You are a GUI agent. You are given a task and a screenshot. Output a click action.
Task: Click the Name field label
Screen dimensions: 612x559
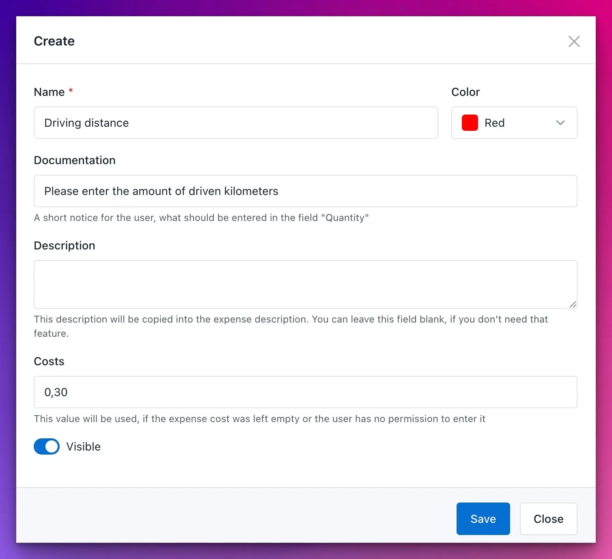pos(49,92)
